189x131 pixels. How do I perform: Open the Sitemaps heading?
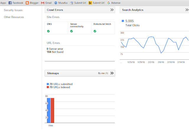[x=53, y=73]
